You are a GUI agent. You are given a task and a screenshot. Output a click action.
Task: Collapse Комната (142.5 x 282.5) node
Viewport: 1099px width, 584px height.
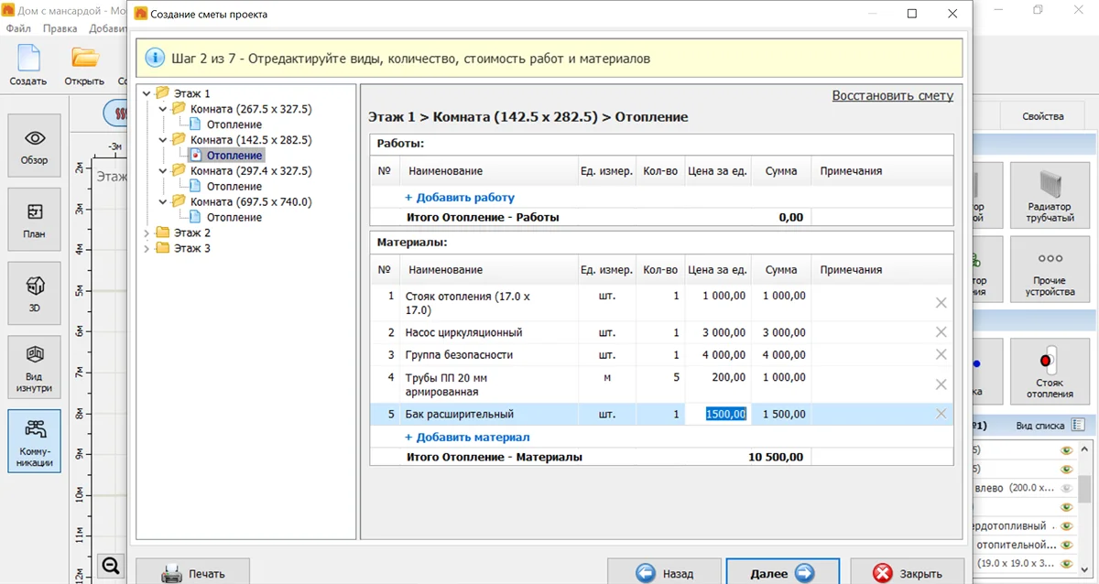(163, 140)
